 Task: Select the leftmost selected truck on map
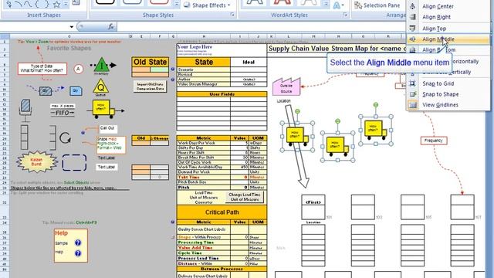(297, 137)
